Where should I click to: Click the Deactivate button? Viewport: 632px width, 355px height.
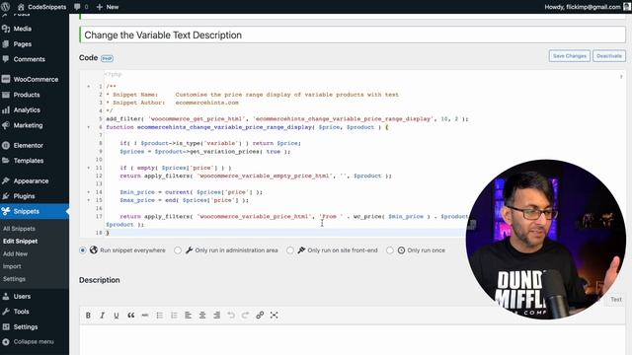(609, 56)
